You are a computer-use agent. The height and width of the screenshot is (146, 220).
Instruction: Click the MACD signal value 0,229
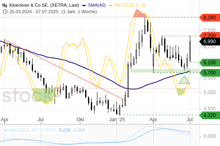(64, 130)
